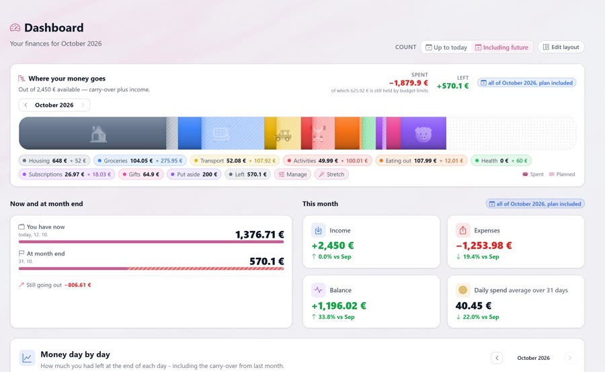Click the Expenses upload icon
605x372 pixels.
(x=462, y=230)
